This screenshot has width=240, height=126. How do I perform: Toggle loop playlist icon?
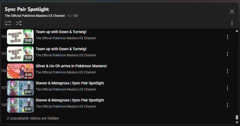point(8,23)
